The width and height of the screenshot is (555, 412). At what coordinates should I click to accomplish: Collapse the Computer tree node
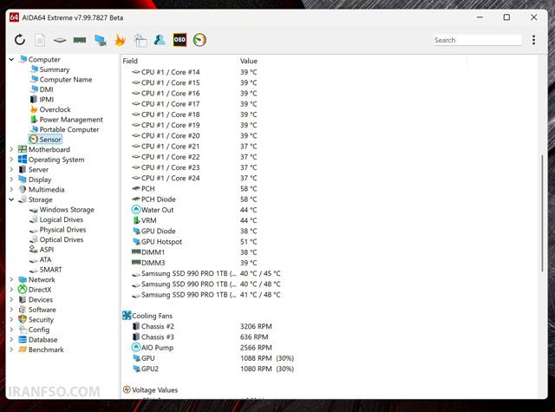click(x=11, y=59)
